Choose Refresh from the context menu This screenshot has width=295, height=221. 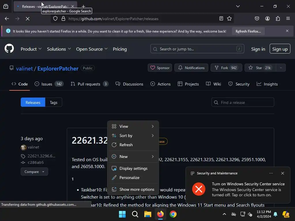pos(133,145)
